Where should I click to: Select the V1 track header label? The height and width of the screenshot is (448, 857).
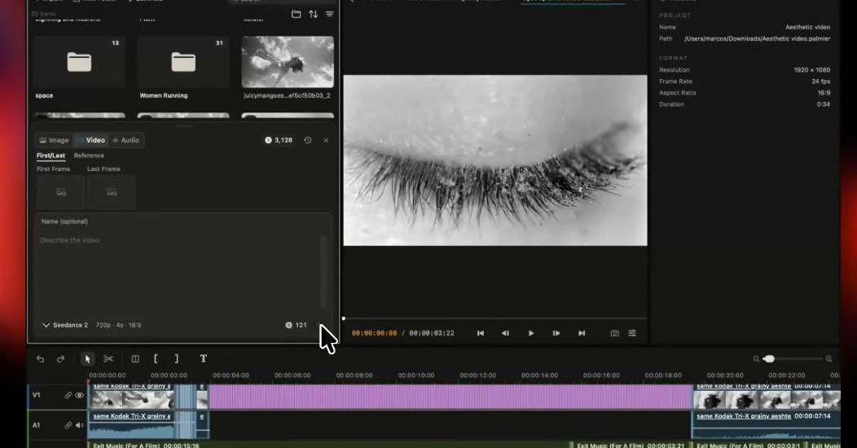(x=36, y=395)
